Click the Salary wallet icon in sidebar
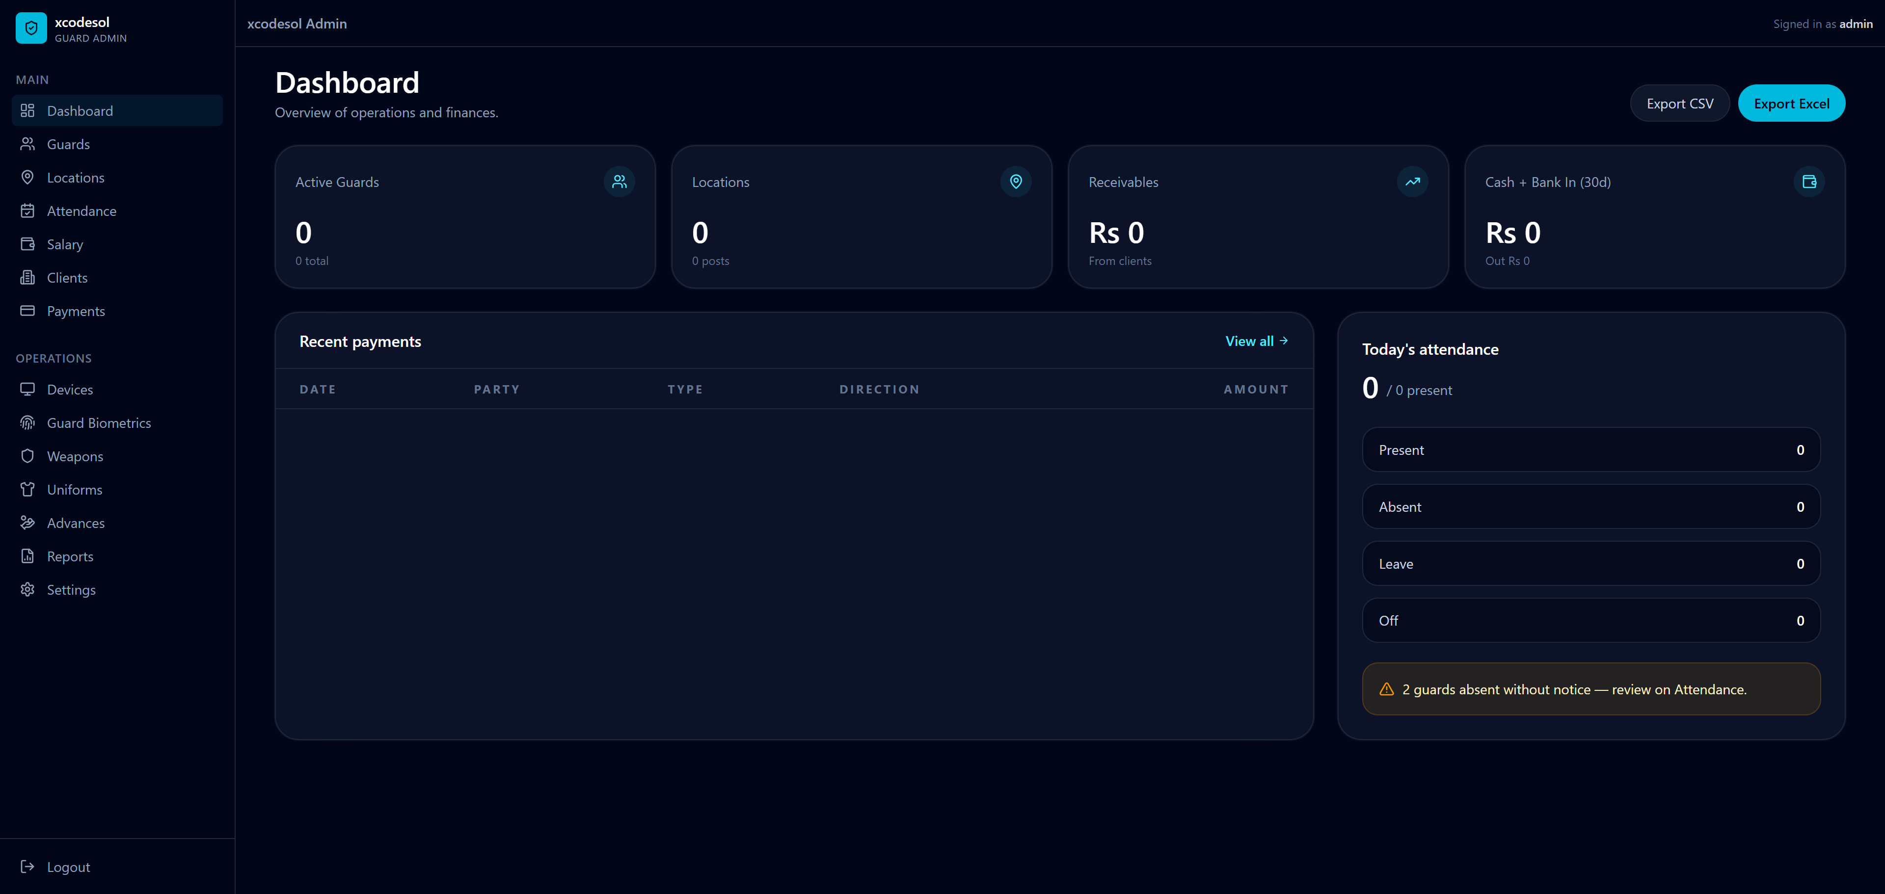 (x=28, y=244)
